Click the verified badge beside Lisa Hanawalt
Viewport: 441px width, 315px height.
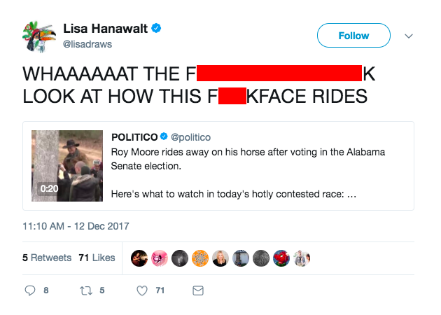[158, 29]
